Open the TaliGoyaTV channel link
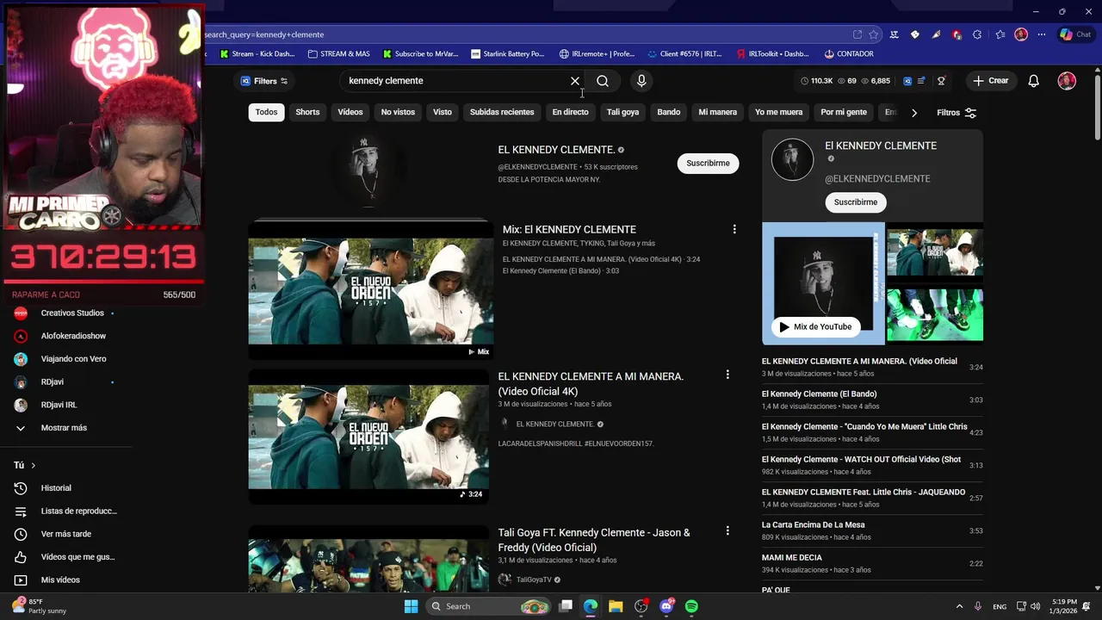Screen dimensions: 1102x620 point(533,580)
